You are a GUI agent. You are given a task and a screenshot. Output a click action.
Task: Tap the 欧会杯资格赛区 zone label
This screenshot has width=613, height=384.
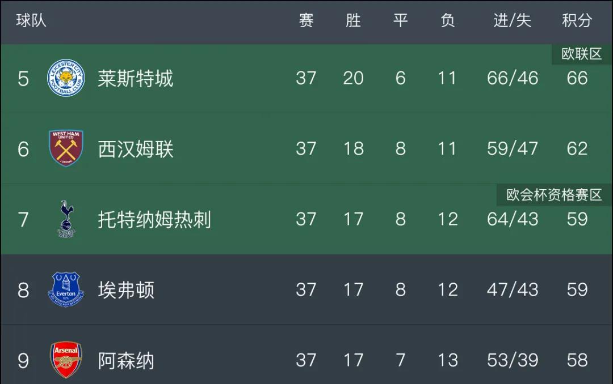tap(553, 195)
